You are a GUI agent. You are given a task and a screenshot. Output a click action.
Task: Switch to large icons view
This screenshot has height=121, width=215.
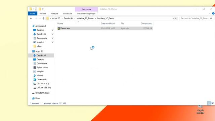click(x=213, y=103)
